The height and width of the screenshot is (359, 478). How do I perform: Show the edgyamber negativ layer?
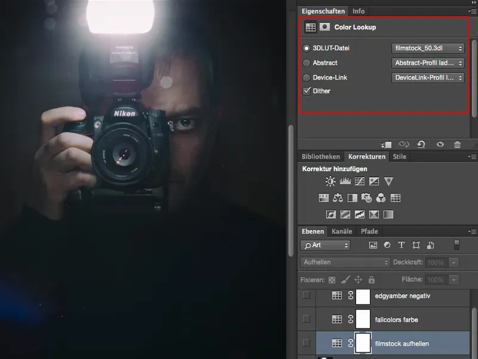[x=307, y=295]
